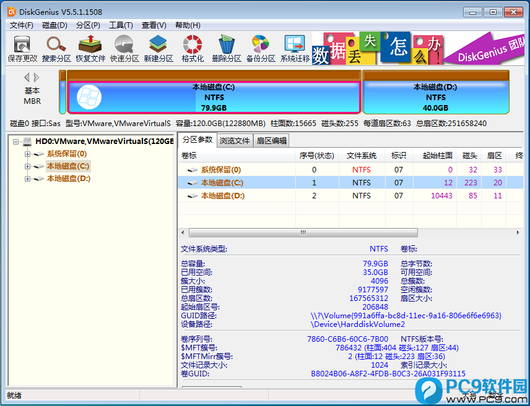The height and width of the screenshot is (406, 530).
Task: Click the 就绪 status bar text
Action: pyautogui.click(x=14, y=395)
